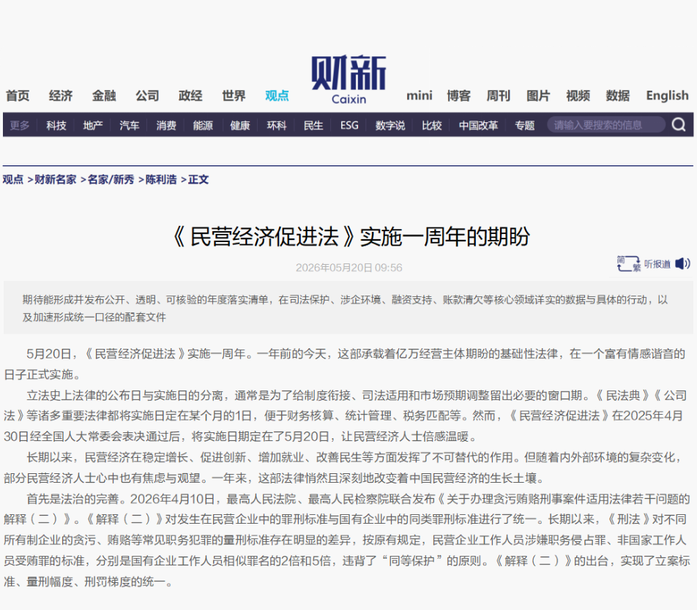Select the highlighted 观点 tab
Viewport: 697px width, 610px height.
click(277, 96)
